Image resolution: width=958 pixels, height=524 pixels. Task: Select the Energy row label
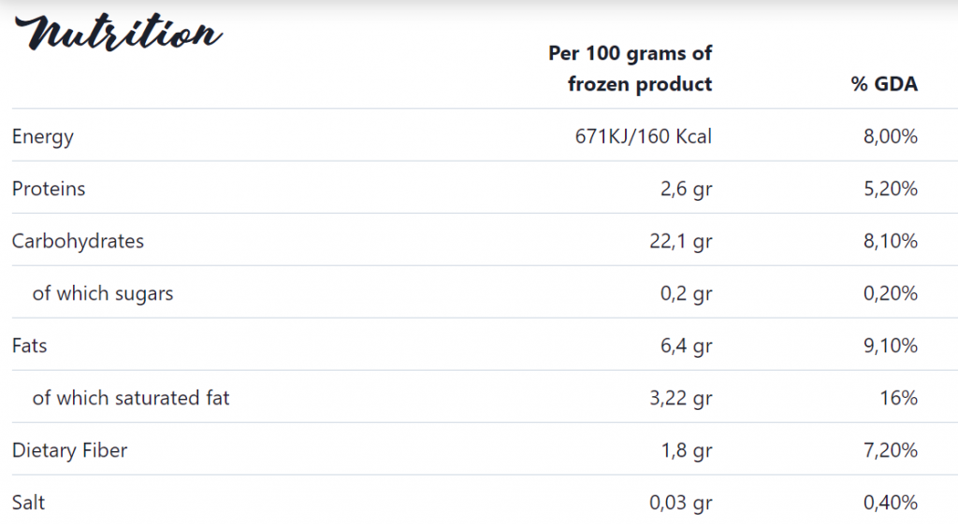43,136
